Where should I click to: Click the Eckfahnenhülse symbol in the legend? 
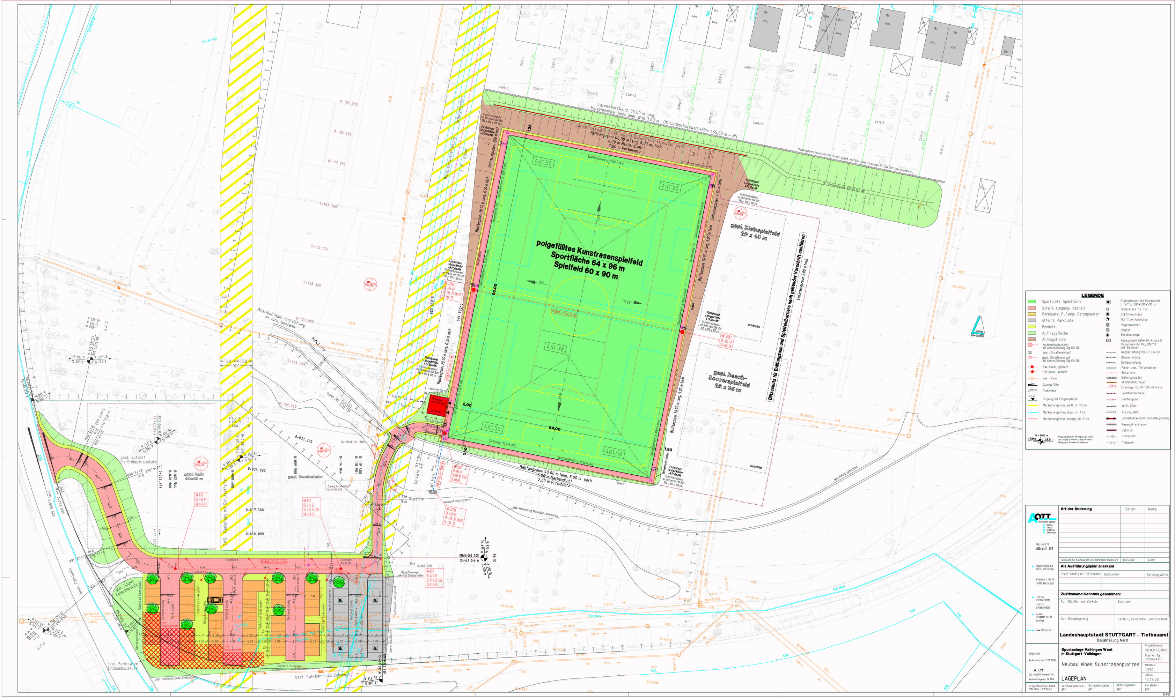(1108, 314)
